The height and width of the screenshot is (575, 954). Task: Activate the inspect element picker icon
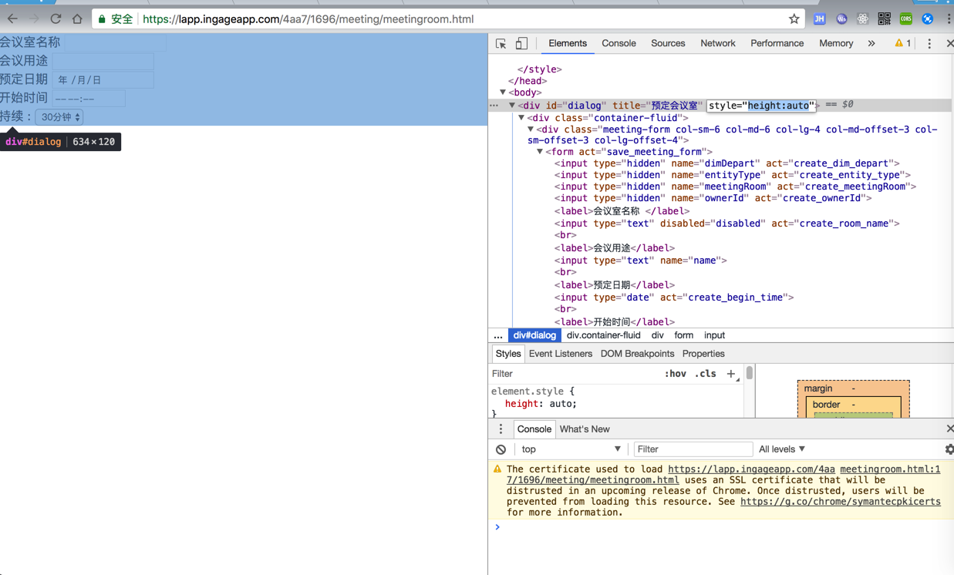coord(501,44)
